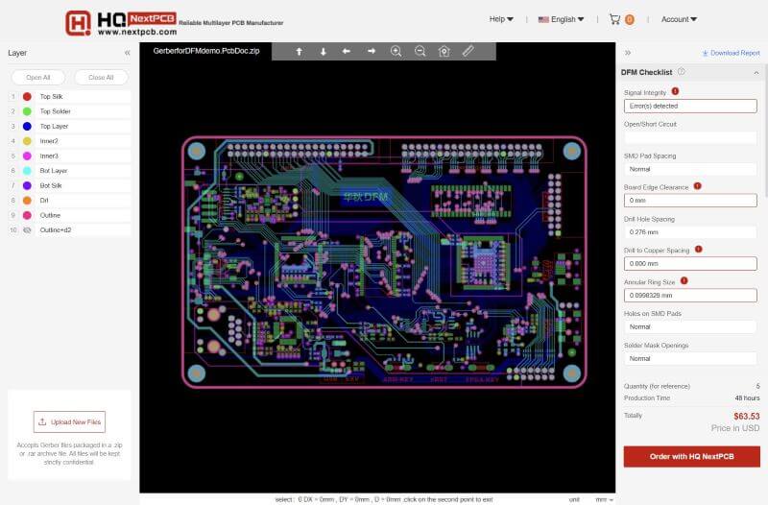Zoom out of the PCB view
The image size is (768, 505).
tap(420, 51)
